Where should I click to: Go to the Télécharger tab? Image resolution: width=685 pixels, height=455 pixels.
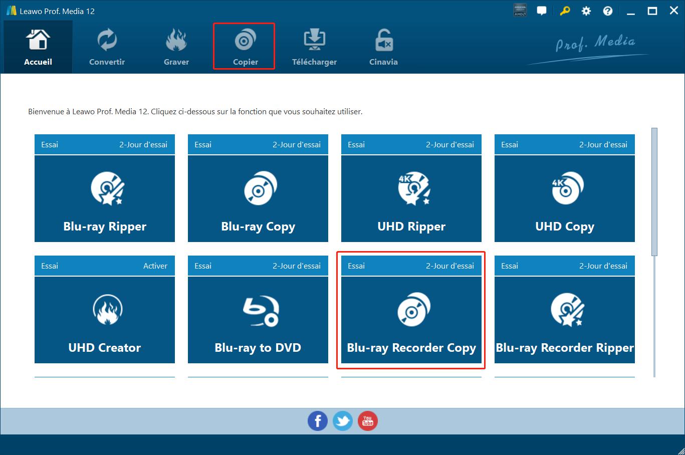click(x=314, y=48)
